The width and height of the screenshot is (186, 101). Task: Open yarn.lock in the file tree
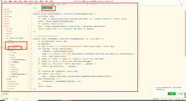pyautogui.click(x=11, y=88)
